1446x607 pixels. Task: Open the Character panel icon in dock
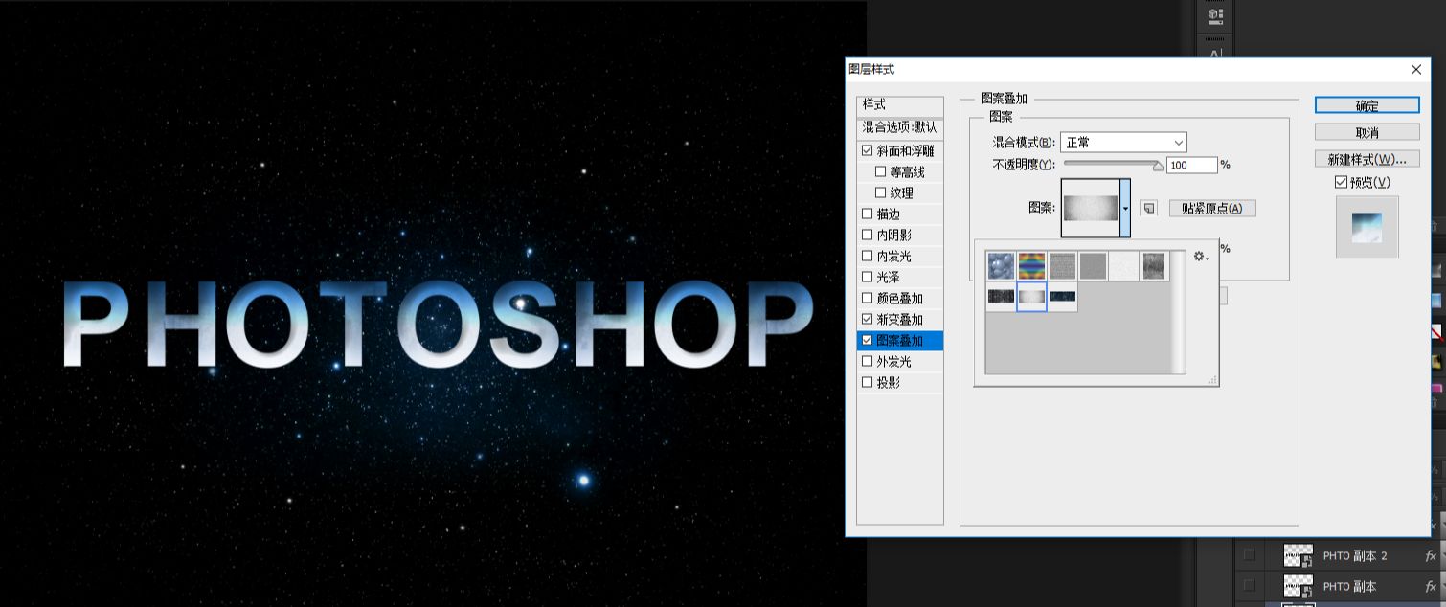click(x=1215, y=53)
